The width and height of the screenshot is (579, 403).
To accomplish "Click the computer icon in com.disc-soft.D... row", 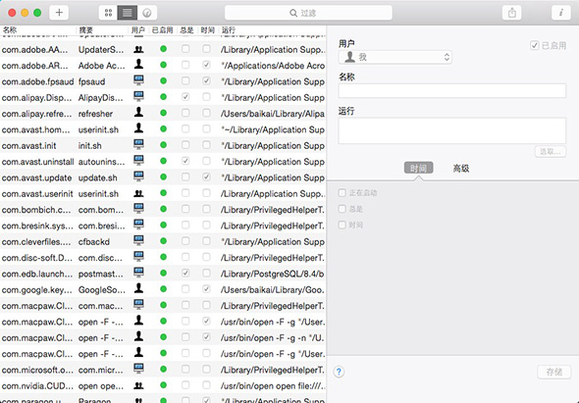I will click(x=138, y=257).
